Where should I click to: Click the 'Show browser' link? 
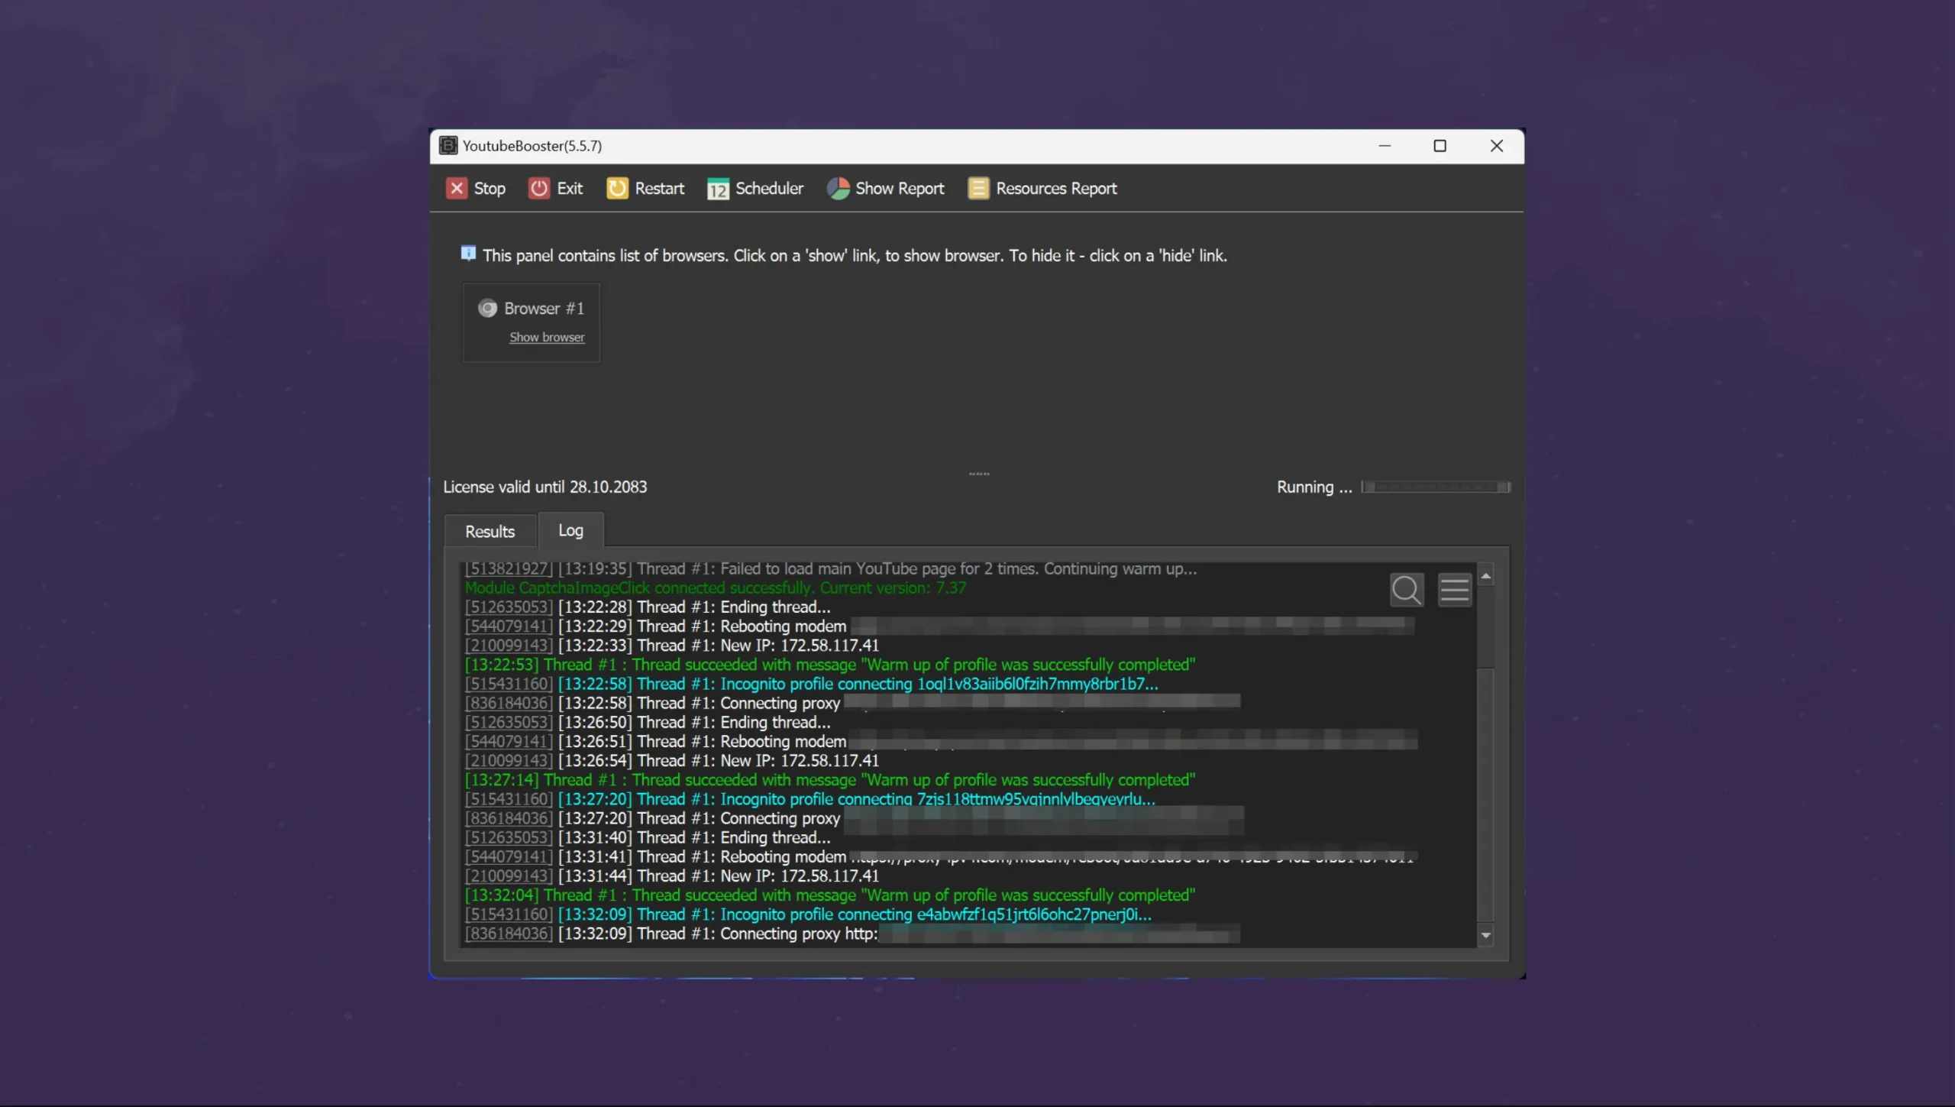point(547,338)
